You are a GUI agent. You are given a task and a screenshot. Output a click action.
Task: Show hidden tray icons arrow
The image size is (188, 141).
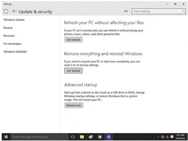pyautogui.click(x=158, y=137)
